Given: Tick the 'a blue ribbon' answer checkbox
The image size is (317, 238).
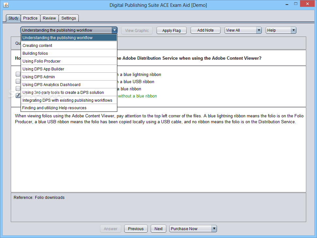Looking at the screenshot, I should 18,88.
